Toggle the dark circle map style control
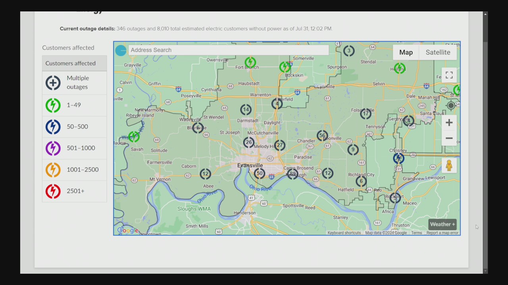 pos(451,105)
